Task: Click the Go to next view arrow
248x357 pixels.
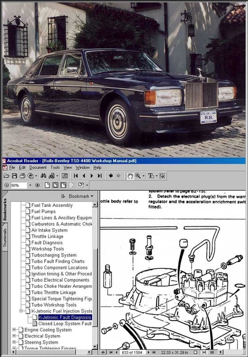Action: [118, 176]
